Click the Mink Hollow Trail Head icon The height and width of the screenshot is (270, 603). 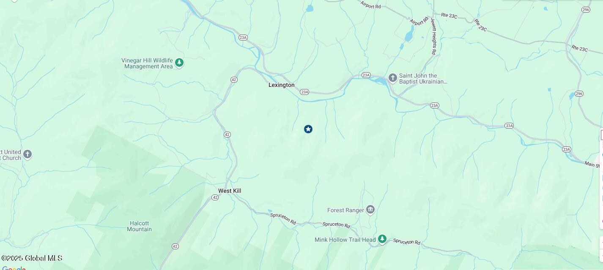click(382, 239)
